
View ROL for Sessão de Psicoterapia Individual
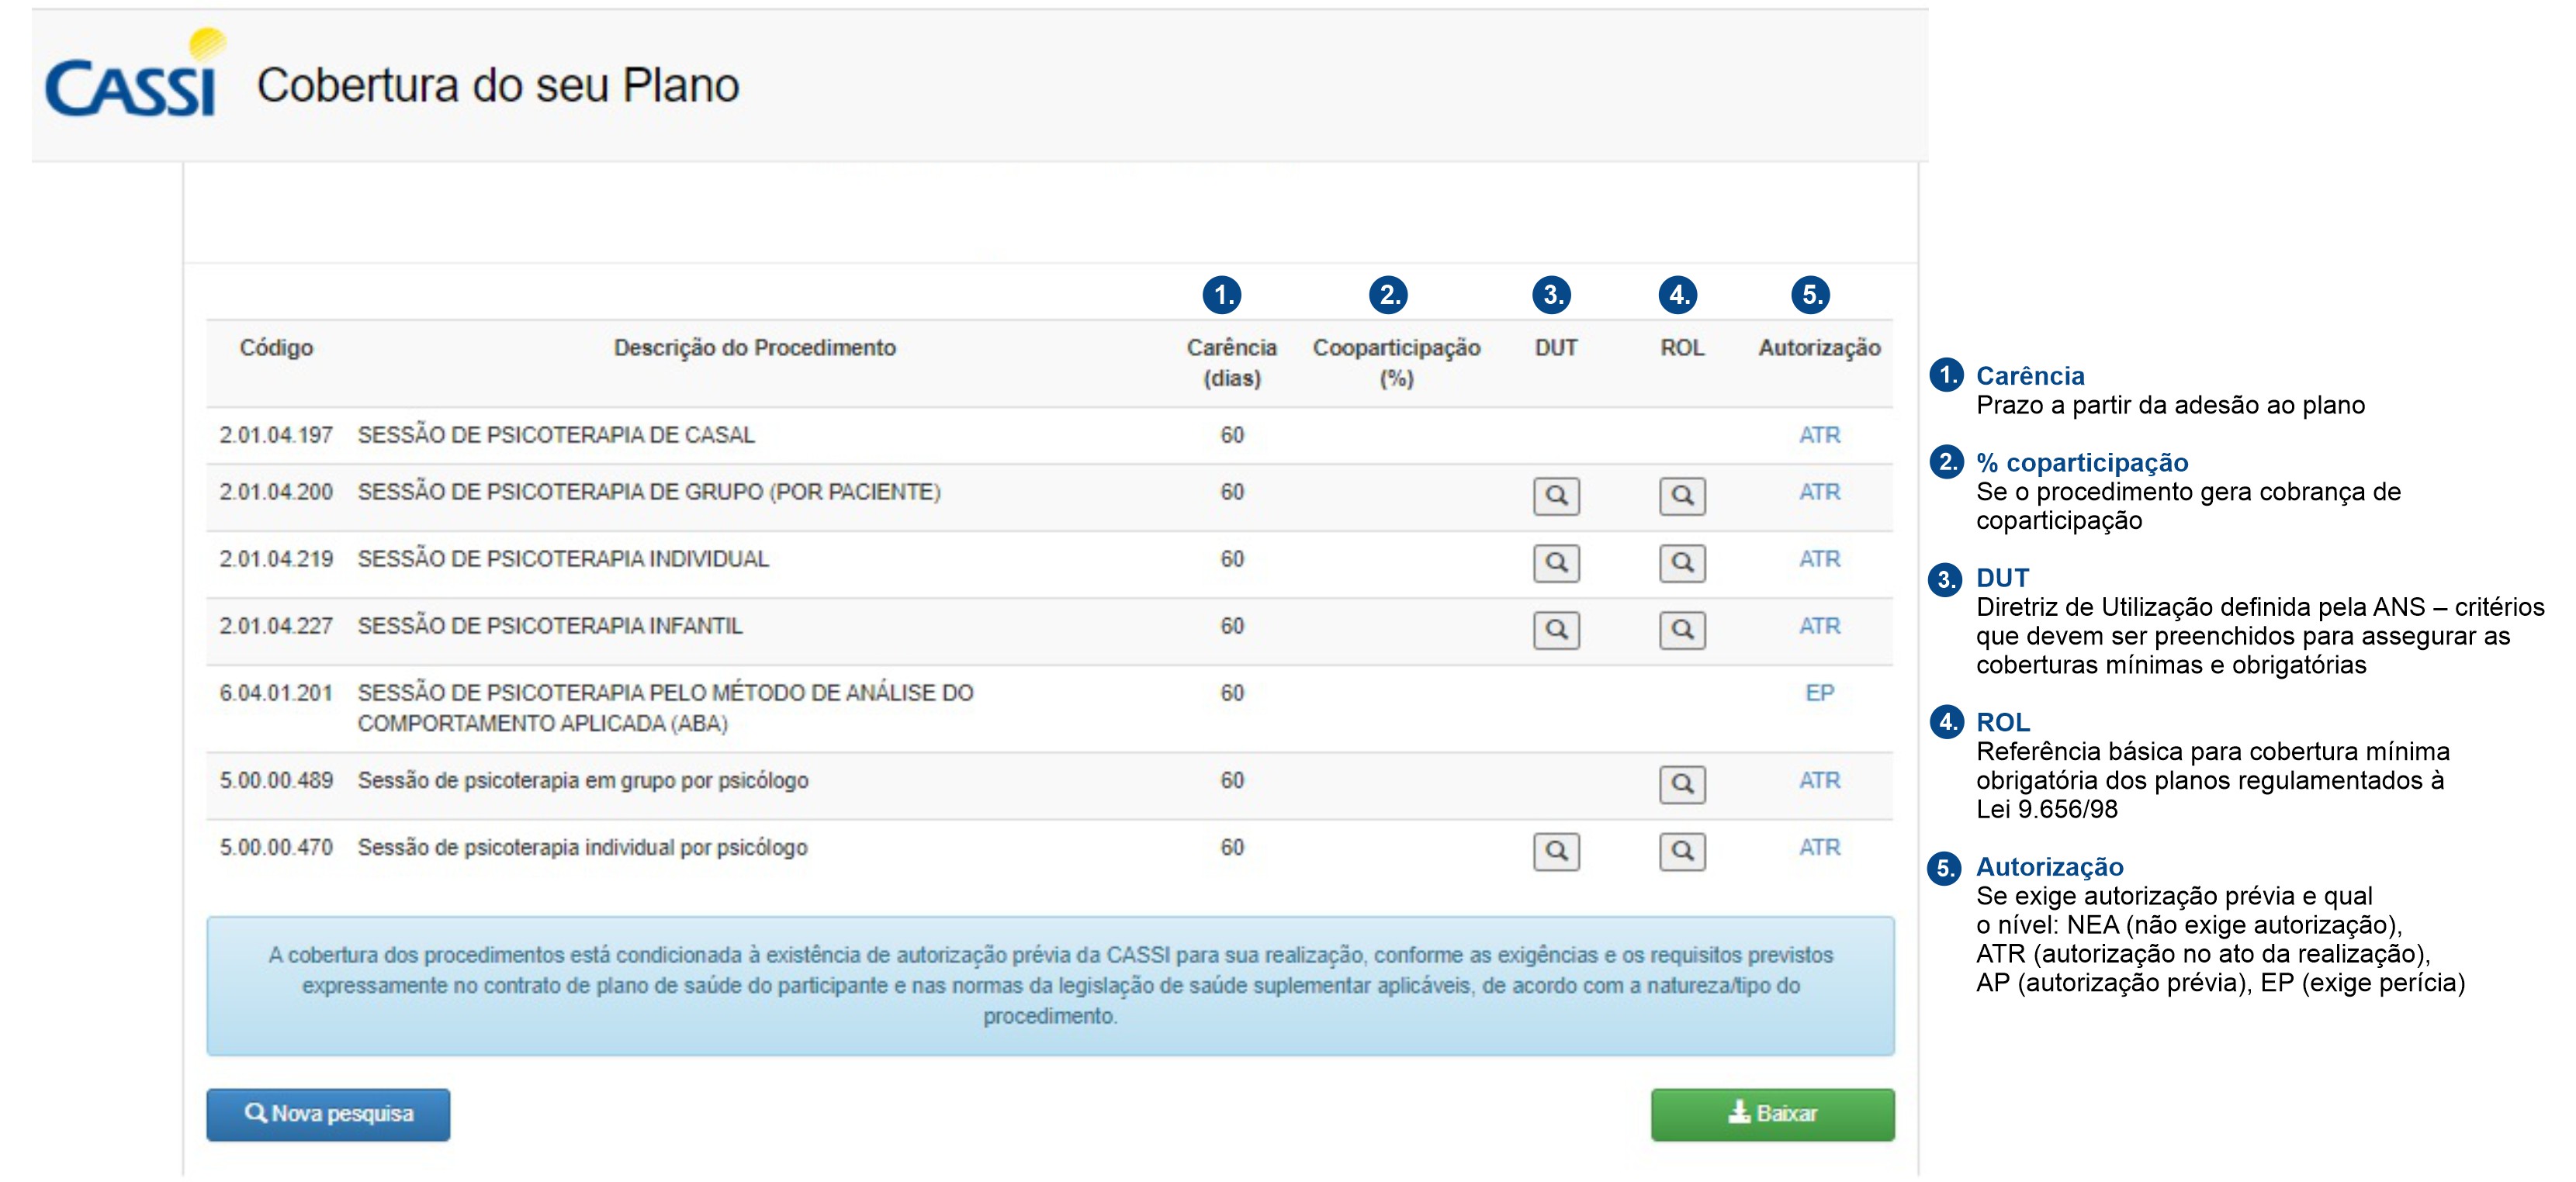[x=1682, y=563]
